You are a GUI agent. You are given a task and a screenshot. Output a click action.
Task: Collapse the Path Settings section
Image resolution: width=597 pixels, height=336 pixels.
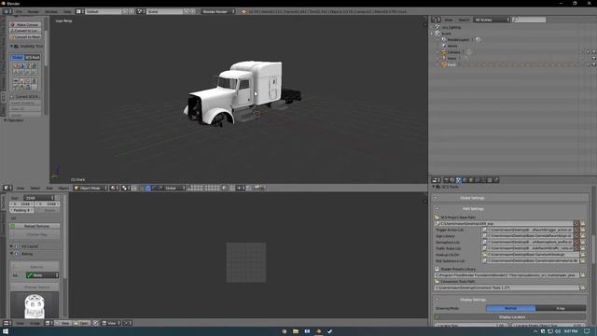point(437,209)
